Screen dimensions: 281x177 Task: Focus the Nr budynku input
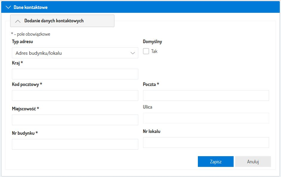point(75,144)
